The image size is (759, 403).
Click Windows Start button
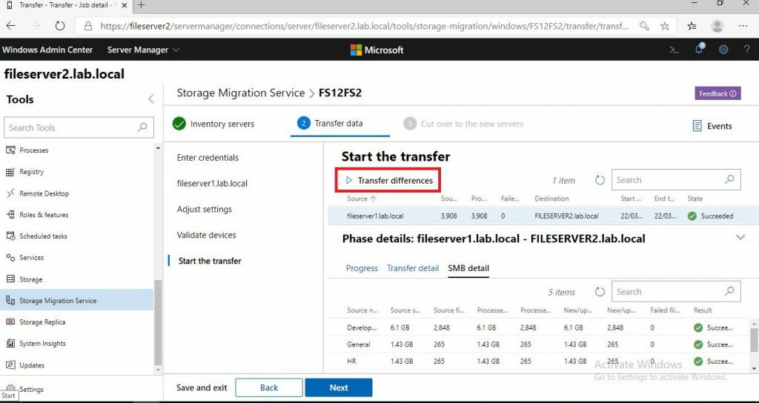tap(8, 396)
